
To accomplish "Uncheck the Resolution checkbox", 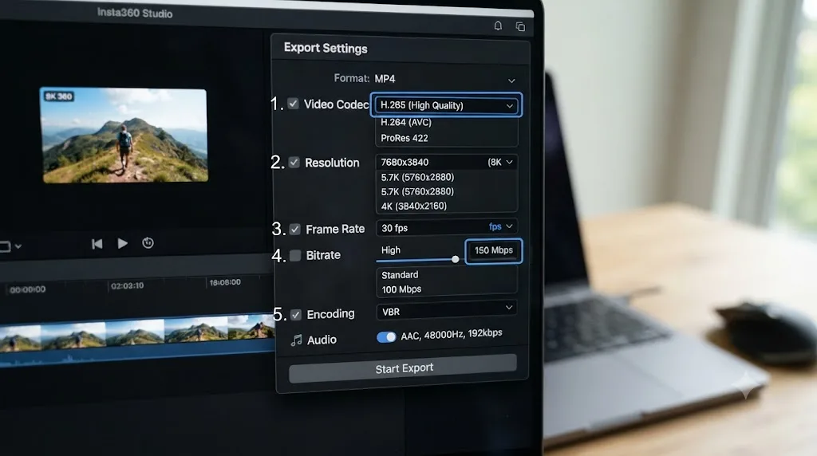I will tap(294, 163).
